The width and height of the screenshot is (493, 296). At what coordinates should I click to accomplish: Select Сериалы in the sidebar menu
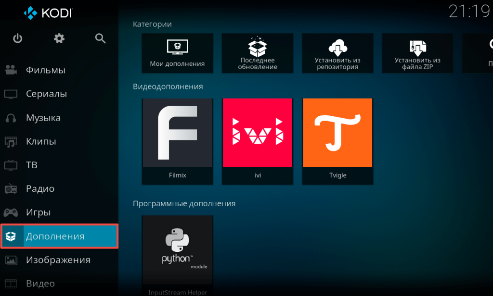(x=46, y=94)
